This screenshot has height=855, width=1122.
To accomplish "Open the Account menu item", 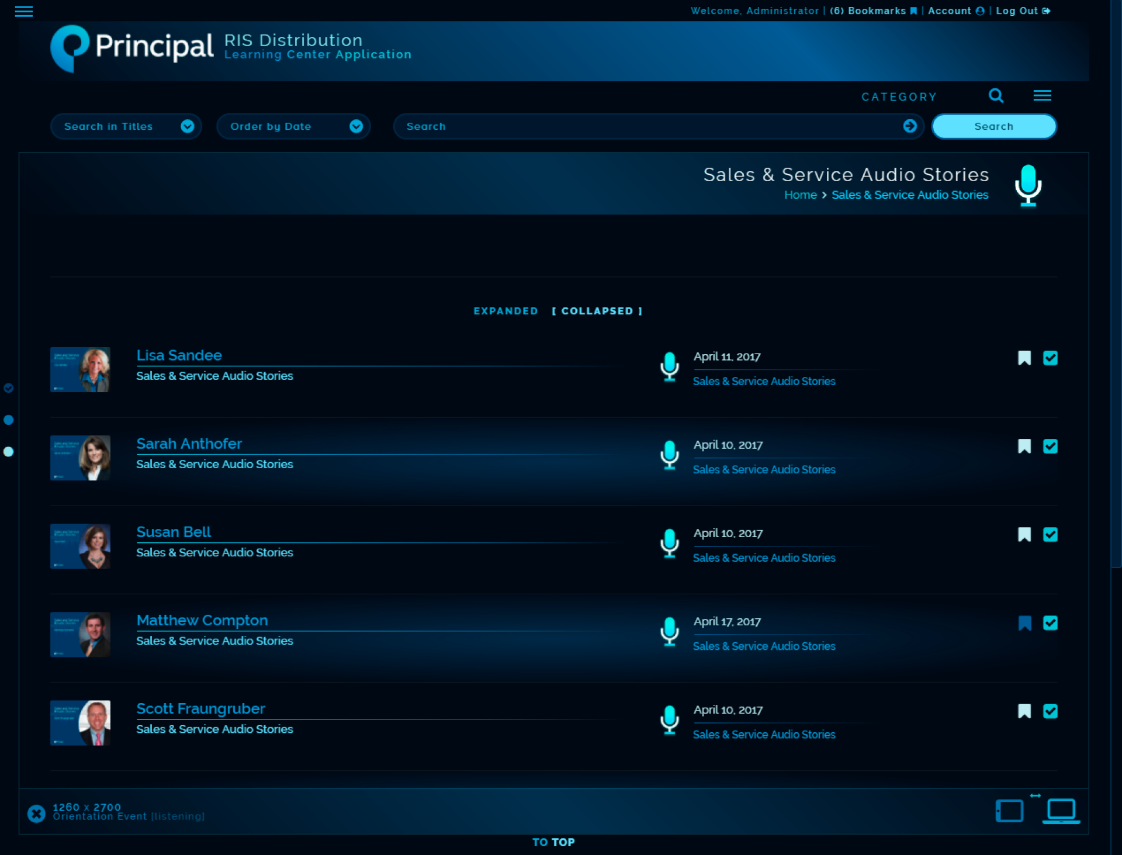I will pos(956,11).
